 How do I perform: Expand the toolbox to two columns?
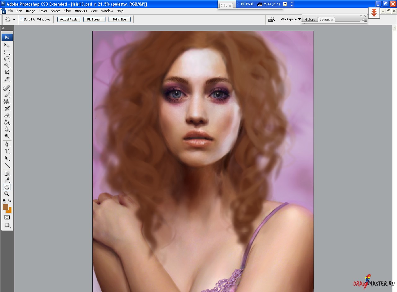(3, 28)
